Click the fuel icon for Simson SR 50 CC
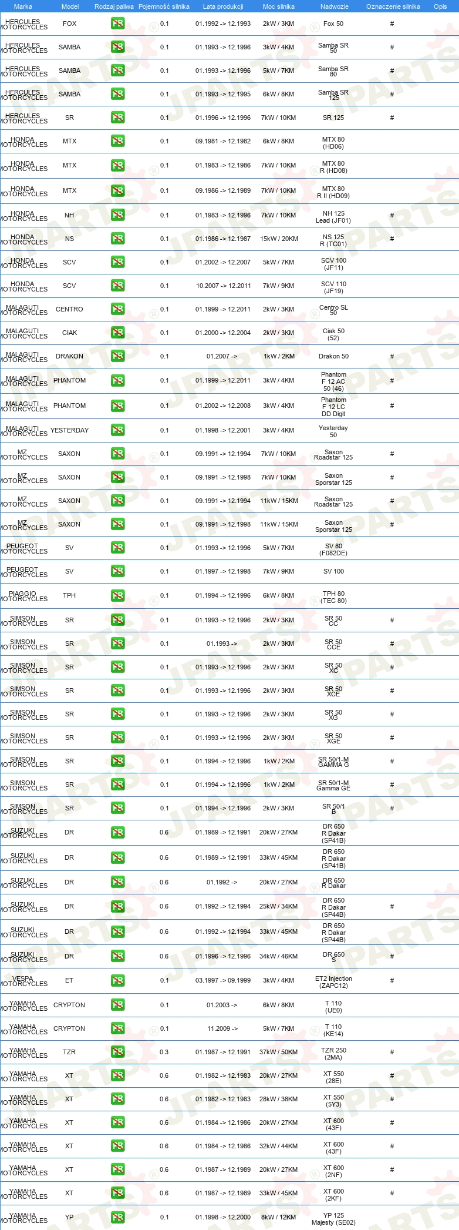This screenshot has height=1230, width=459. click(117, 620)
